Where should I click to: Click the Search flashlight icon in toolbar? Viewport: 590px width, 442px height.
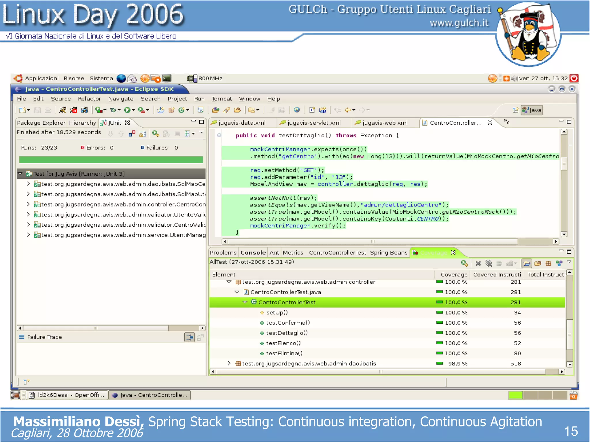pos(227,110)
